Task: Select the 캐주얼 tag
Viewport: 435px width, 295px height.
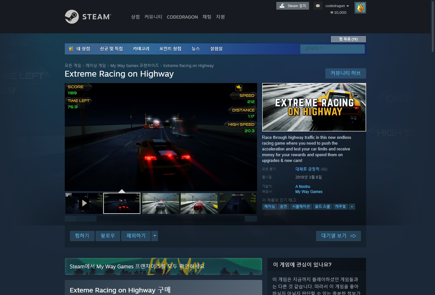Action: click(340, 206)
